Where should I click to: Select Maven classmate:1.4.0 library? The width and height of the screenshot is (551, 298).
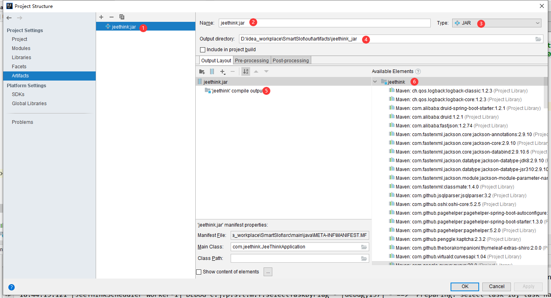pyautogui.click(x=451, y=187)
